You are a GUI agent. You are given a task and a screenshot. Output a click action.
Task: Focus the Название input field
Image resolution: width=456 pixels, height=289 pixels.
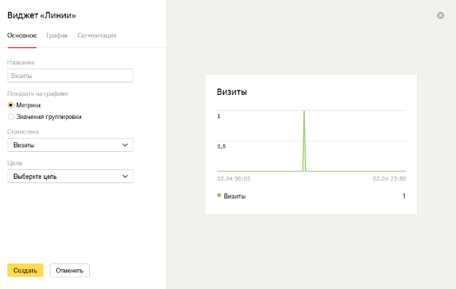coord(70,75)
